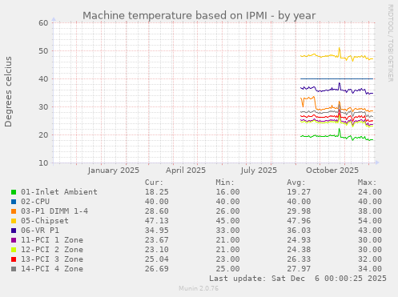Click the green 01-Inlet Ambient legend swatch
The width and height of the screenshot is (398, 297).
tap(14, 192)
